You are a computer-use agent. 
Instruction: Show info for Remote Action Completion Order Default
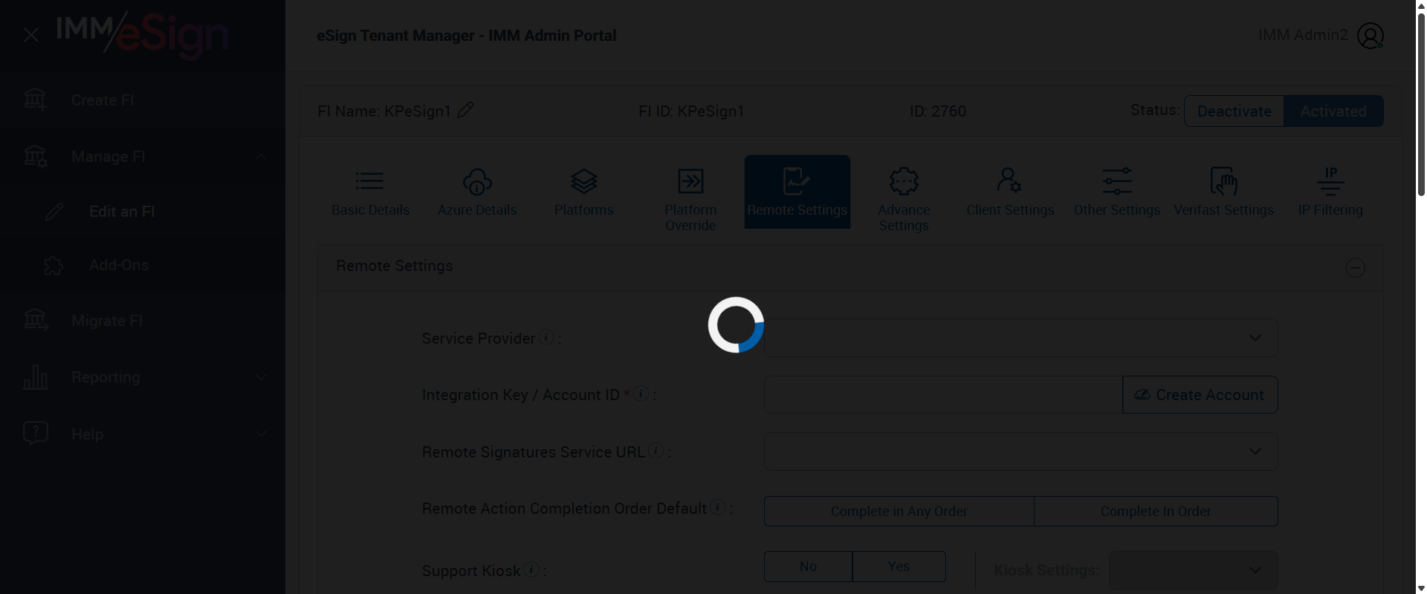[x=717, y=507]
